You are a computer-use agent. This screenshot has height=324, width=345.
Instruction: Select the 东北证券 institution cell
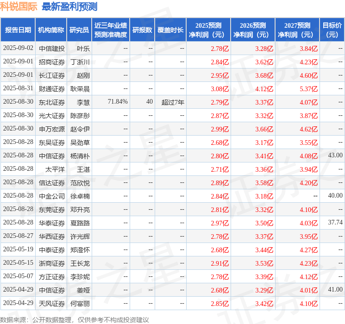[52, 102]
